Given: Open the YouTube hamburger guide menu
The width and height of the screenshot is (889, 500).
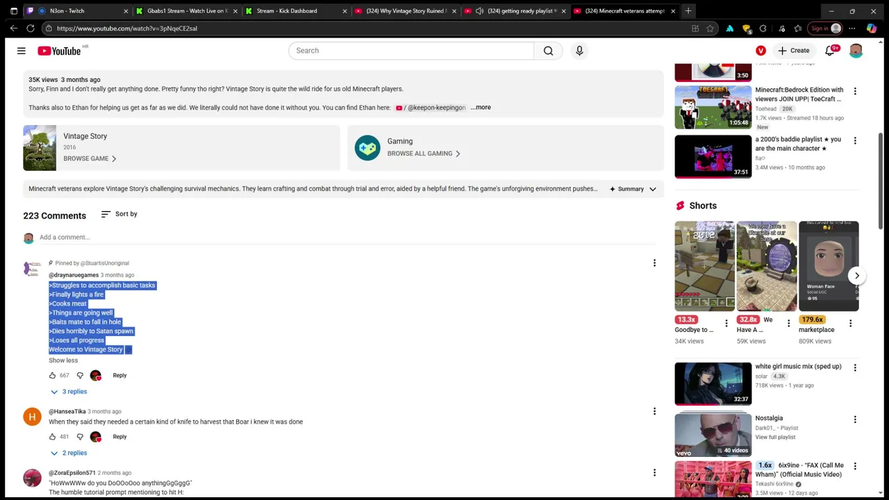Looking at the screenshot, I should pyautogui.click(x=21, y=51).
